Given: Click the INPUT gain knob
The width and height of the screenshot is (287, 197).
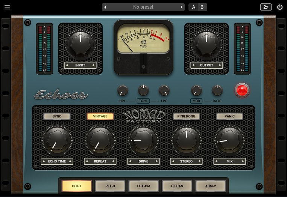Looking at the screenshot, I should tap(80, 44).
